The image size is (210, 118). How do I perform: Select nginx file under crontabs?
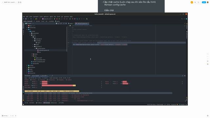(x=38, y=43)
